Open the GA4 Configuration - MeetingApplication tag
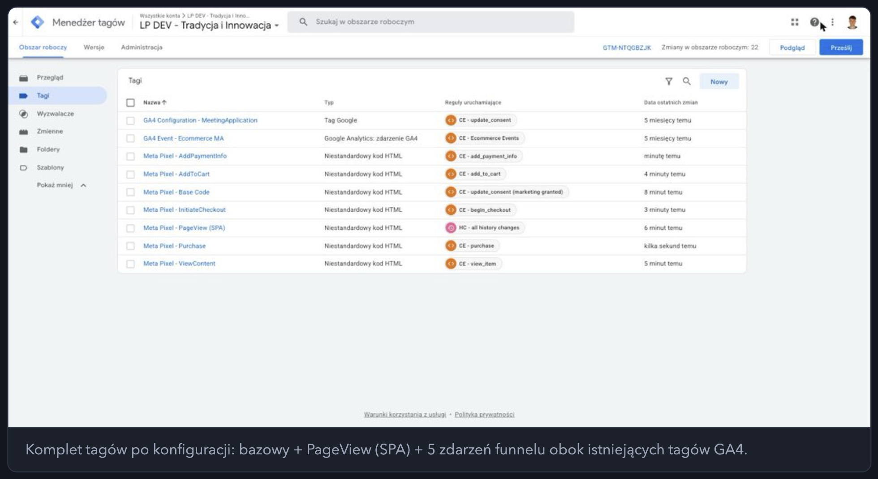This screenshot has height=479, width=878. (200, 120)
